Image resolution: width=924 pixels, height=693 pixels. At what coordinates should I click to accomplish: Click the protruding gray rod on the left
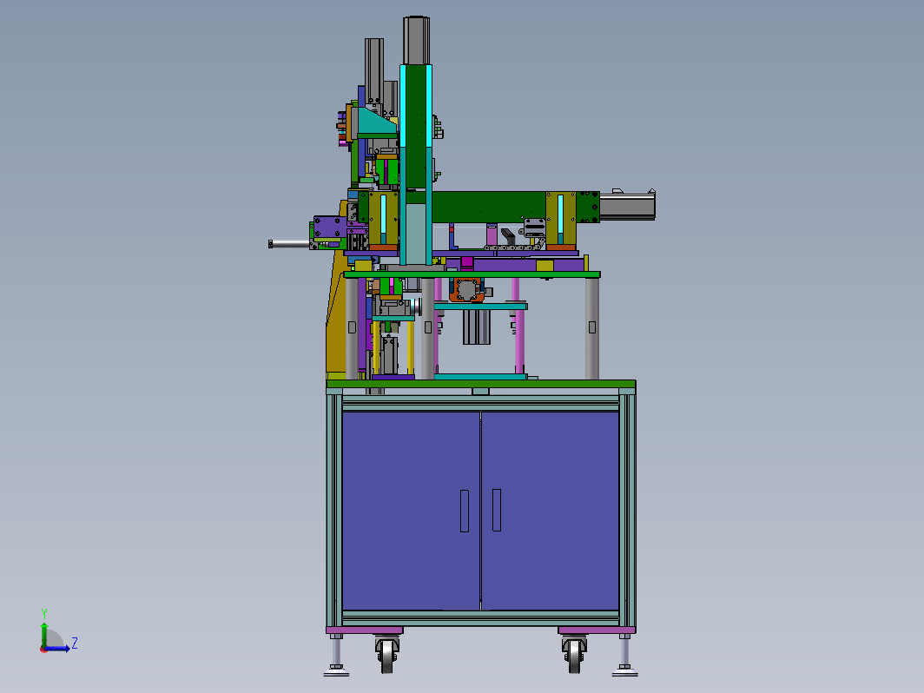(289, 244)
